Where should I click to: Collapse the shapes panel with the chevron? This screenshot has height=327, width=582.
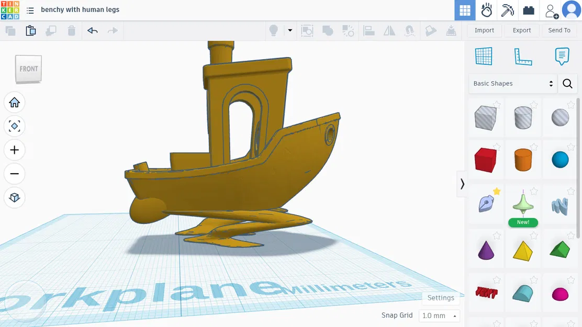pyautogui.click(x=462, y=184)
